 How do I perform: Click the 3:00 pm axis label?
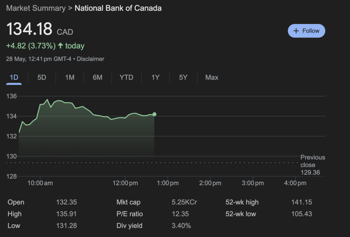253,183
